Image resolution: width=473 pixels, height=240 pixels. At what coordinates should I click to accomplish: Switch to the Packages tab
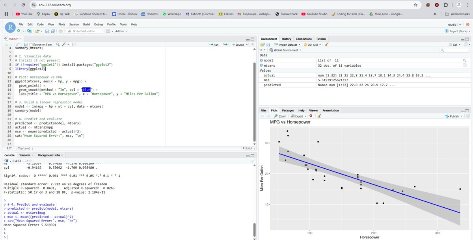(x=288, y=110)
